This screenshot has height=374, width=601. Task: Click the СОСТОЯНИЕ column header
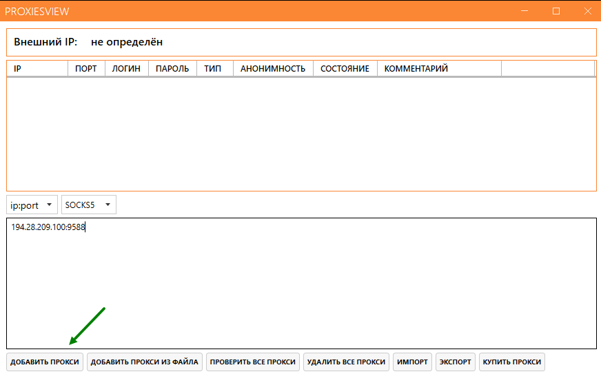(345, 69)
